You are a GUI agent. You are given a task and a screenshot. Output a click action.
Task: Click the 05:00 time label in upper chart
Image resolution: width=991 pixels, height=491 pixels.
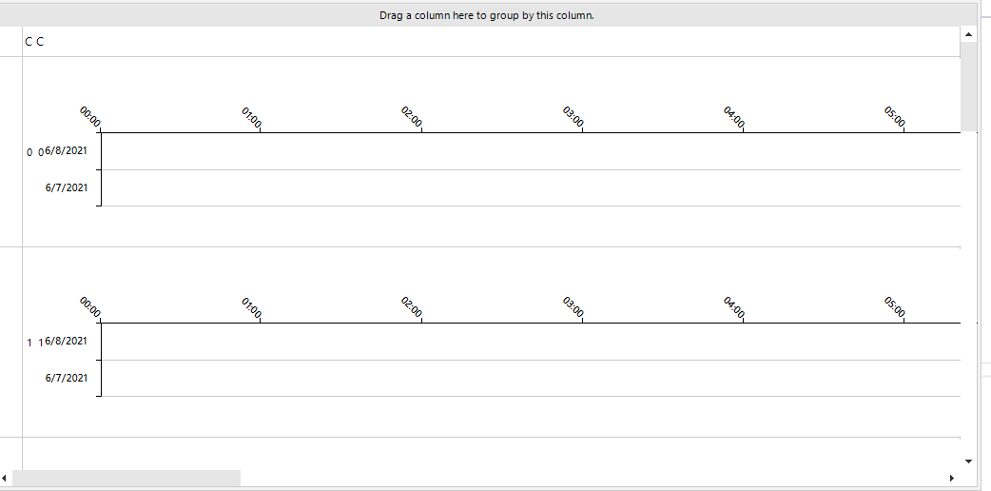click(894, 119)
